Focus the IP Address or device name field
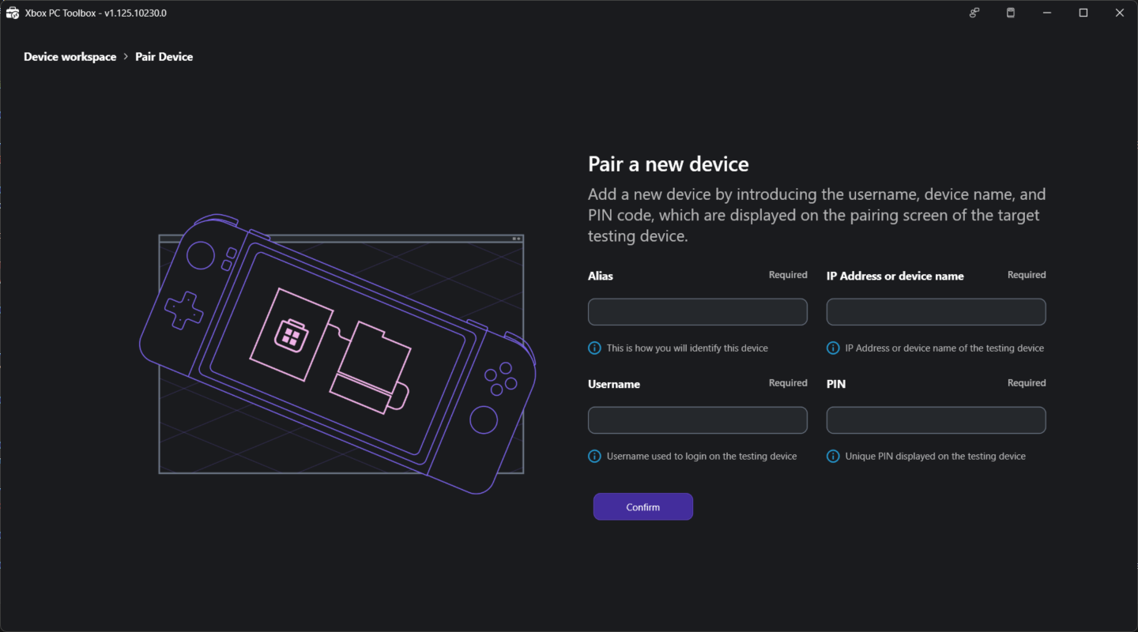The image size is (1138, 632). pos(936,312)
